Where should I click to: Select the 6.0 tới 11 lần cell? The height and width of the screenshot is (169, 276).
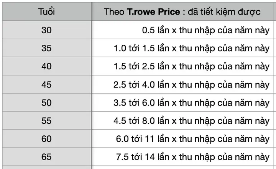182,139
